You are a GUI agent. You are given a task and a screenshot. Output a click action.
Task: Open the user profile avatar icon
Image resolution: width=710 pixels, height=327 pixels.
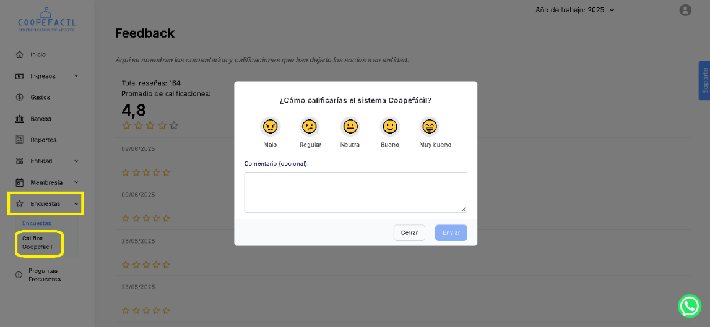pyautogui.click(x=685, y=10)
